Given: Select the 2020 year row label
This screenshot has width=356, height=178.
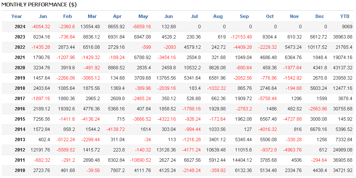Looking at the screenshot, I should tap(20, 67).
